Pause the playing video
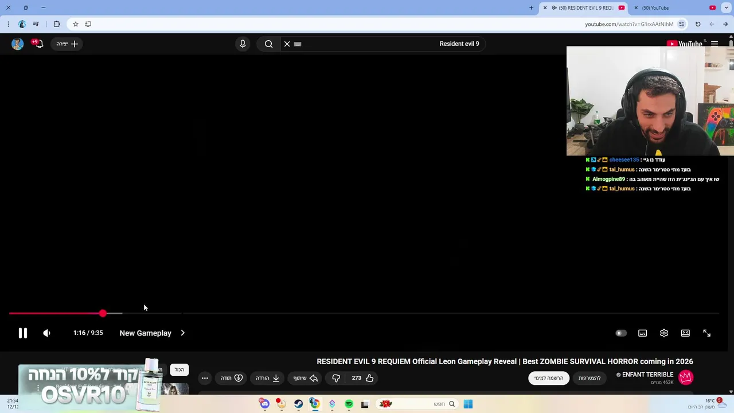734x413 pixels. click(22, 333)
